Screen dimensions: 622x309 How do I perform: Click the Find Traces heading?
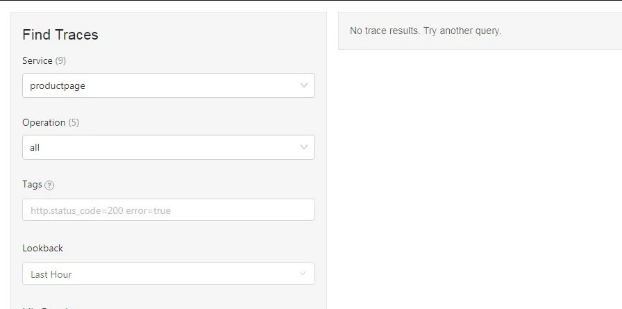(x=60, y=35)
